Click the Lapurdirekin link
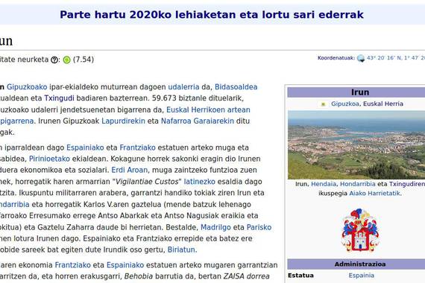Screen dimensions: 425x283 pyautogui.click(x=123, y=121)
